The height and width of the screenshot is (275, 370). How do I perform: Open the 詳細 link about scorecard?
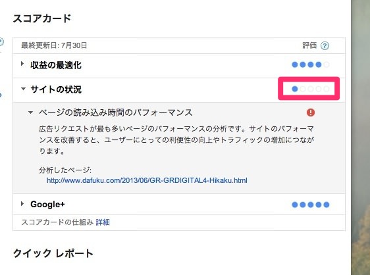(x=103, y=222)
